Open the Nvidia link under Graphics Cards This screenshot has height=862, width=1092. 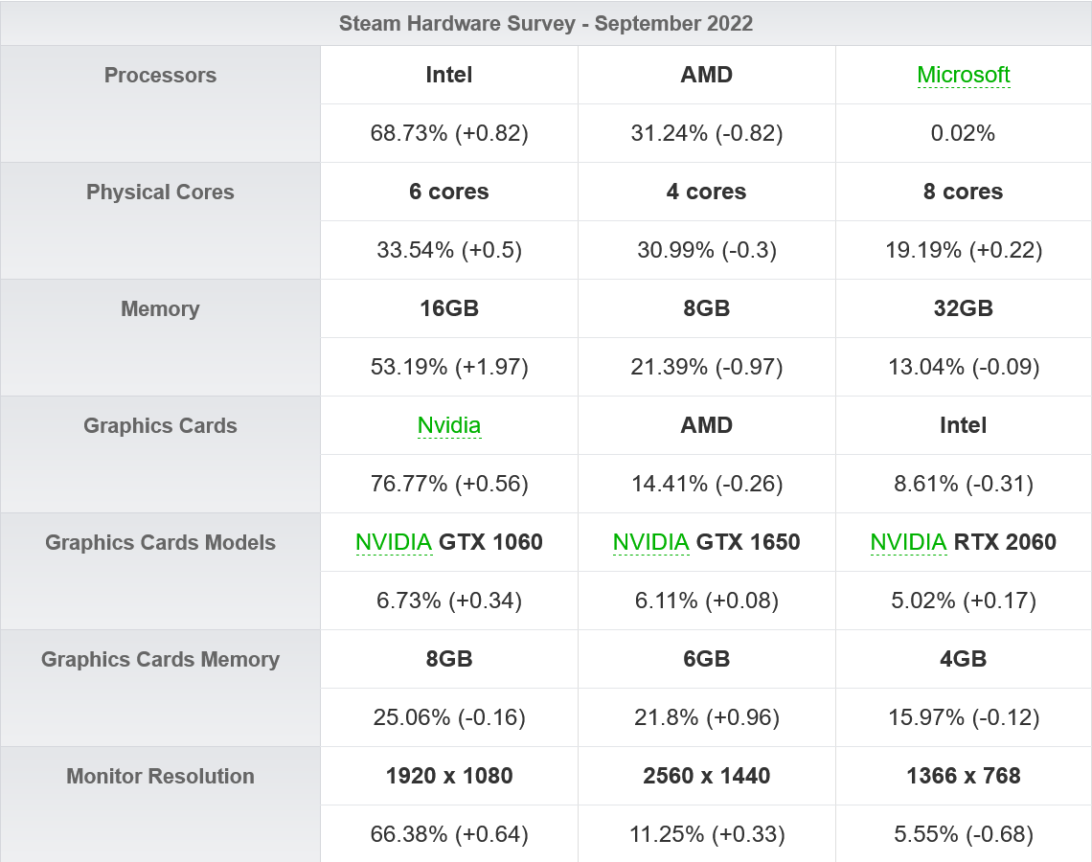[448, 425]
